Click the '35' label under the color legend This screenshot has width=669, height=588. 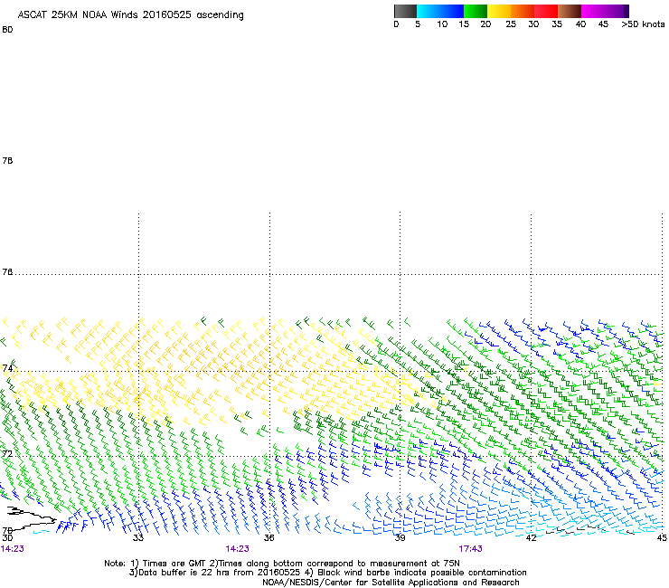tap(557, 24)
